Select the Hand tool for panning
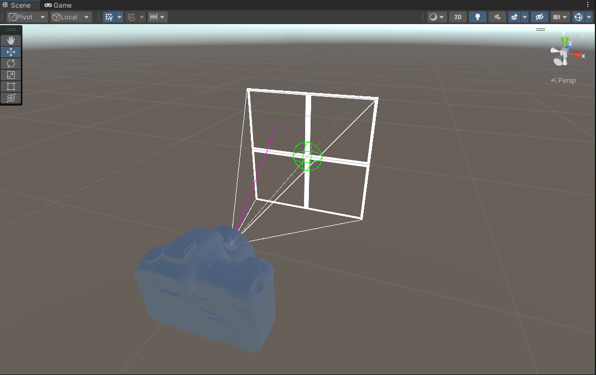Screen dimensions: 596x375 pos(11,40)
